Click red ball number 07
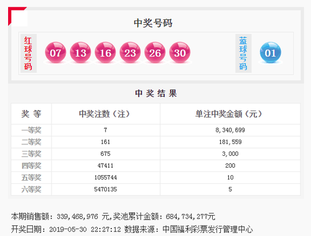The image size is (311, 236). point(55,53)
